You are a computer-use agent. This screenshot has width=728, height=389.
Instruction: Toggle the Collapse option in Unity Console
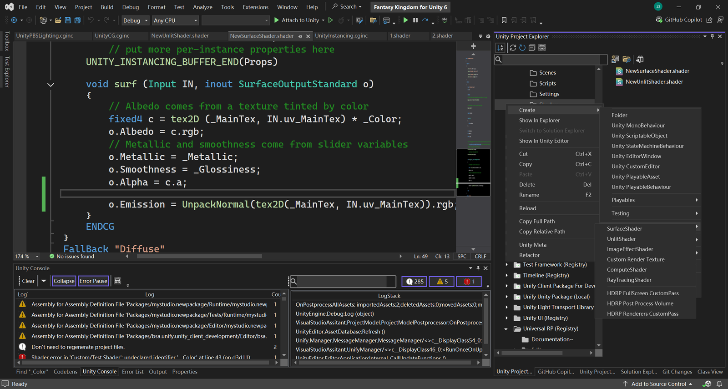(64, 281)
